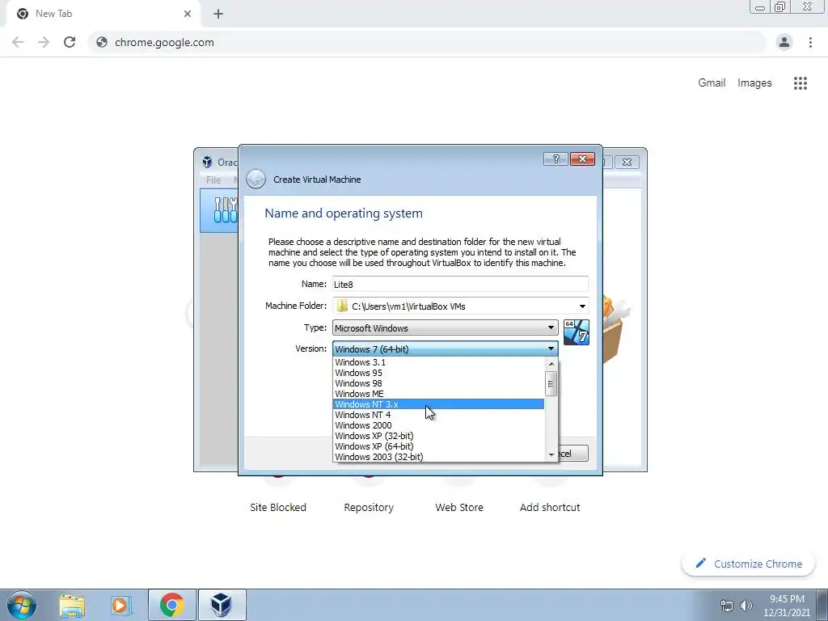
Task: Click the Name field containing Lite8
Action: click(460, 284)
